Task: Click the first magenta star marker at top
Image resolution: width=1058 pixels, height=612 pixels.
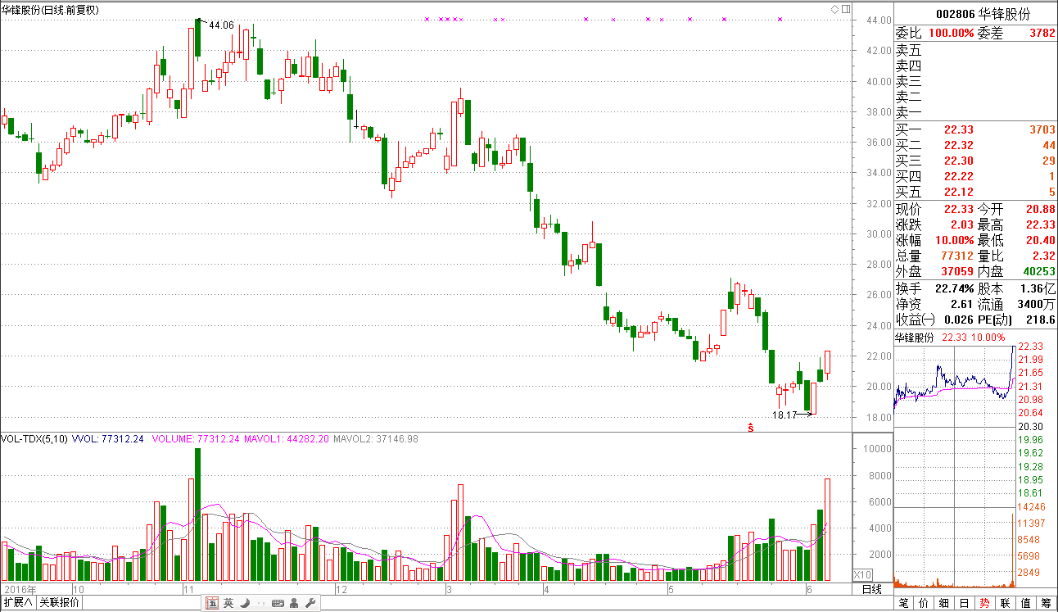Action: pyautogui.click(x=427, y=19)
